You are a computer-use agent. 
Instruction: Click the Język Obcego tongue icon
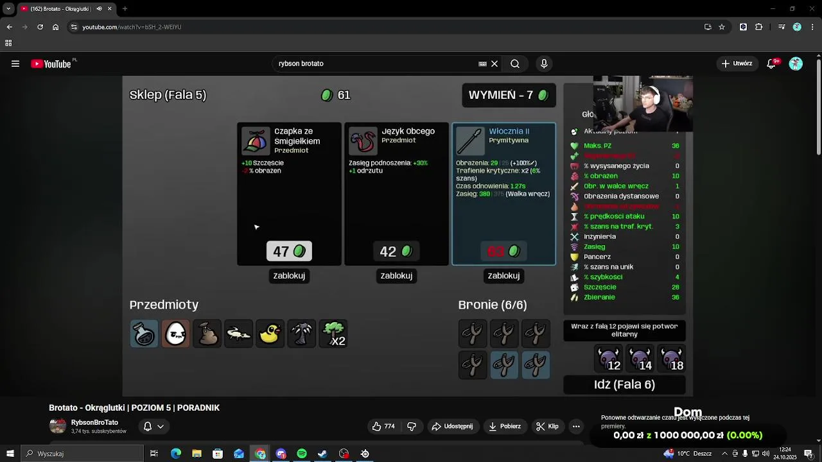click(x=363, y=141)
